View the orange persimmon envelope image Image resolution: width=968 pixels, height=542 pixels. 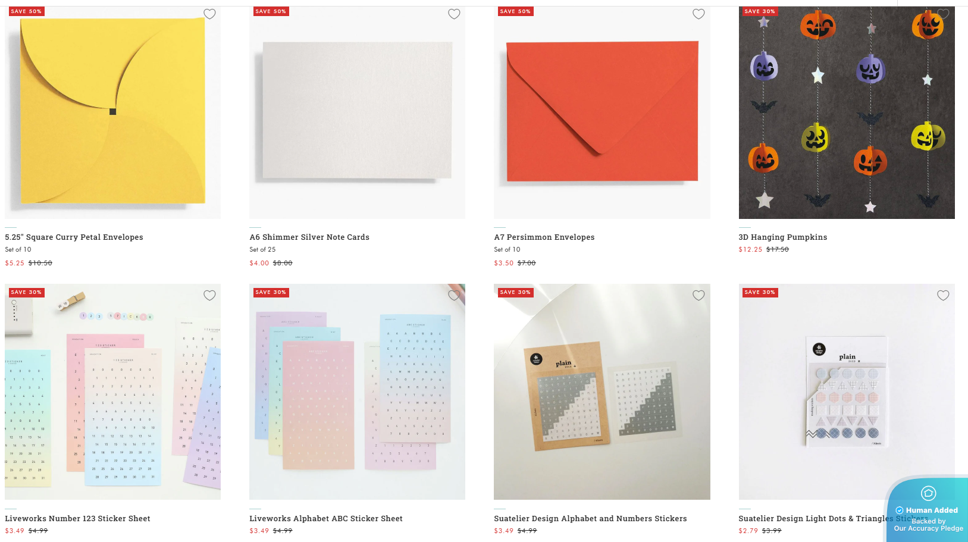pos(602,113)
